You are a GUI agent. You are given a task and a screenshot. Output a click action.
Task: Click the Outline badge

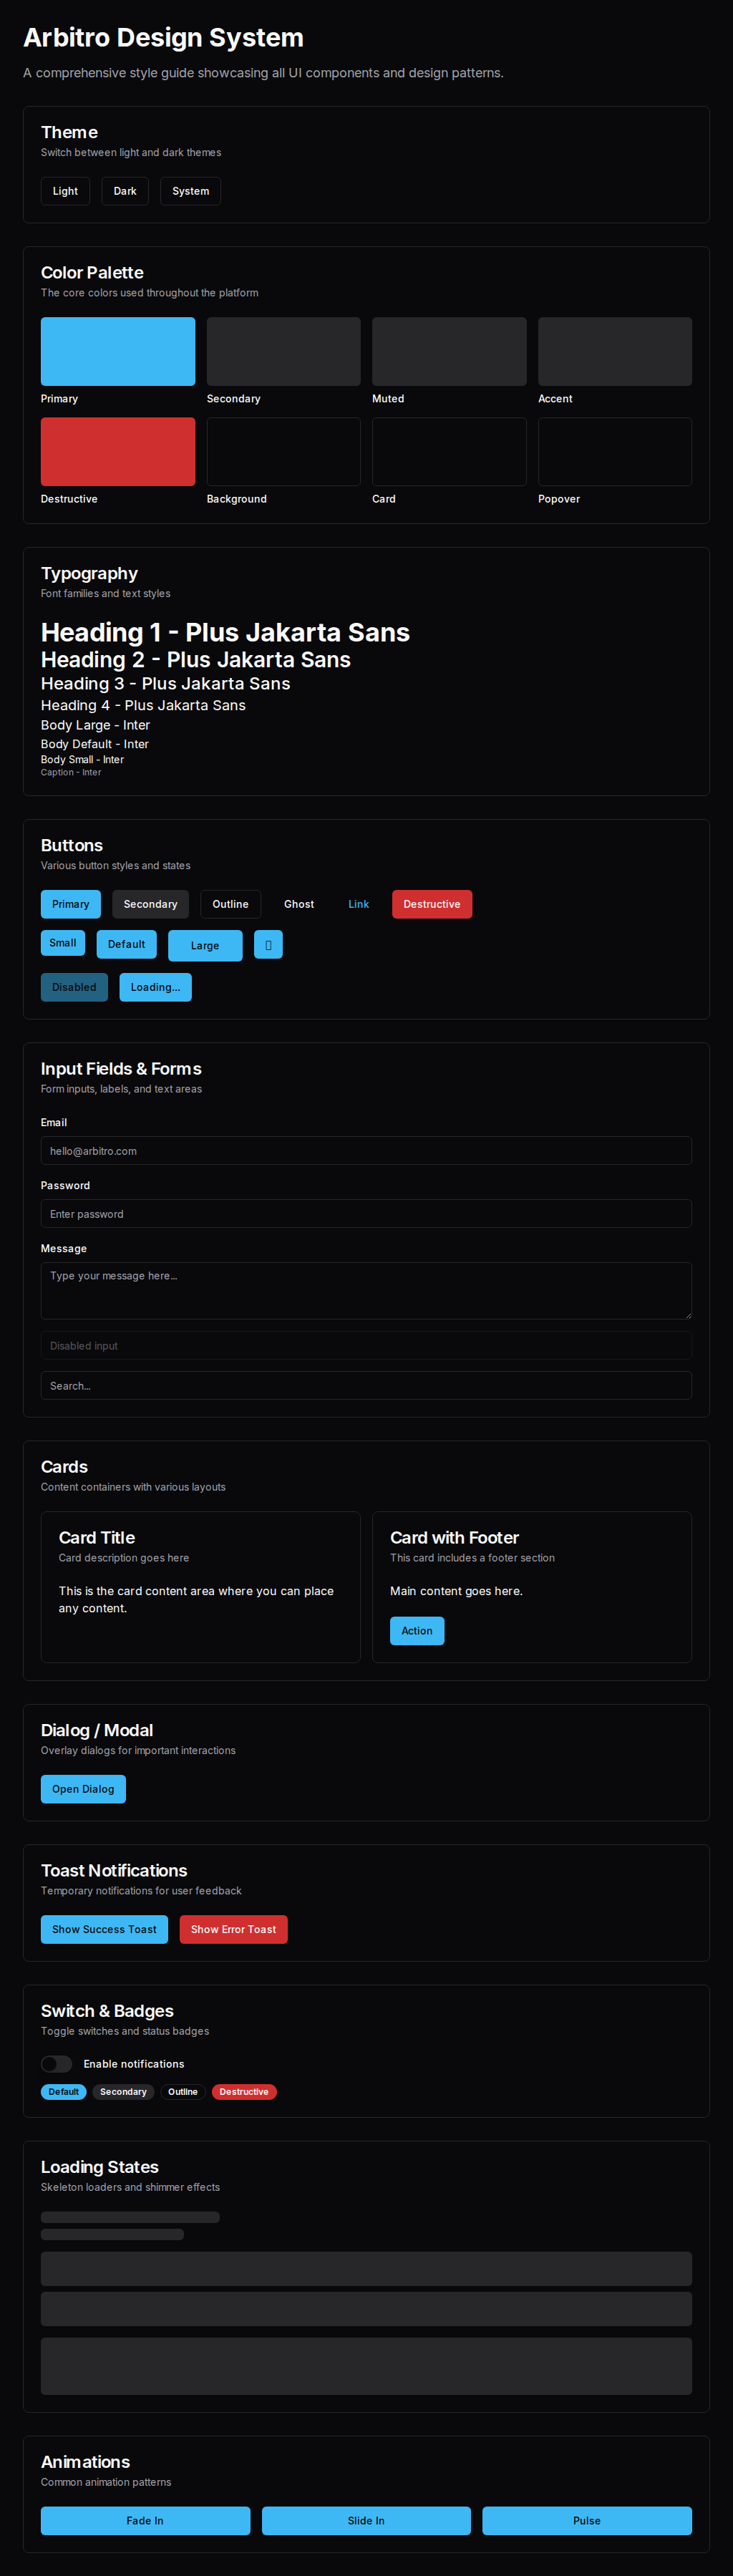(182, 2092)
